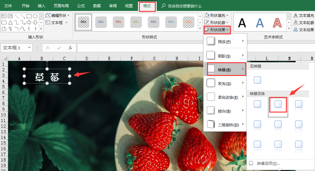This screenshot has width=315, height=171.
Task: Insert the right brace shape
Action: (35, 29)
